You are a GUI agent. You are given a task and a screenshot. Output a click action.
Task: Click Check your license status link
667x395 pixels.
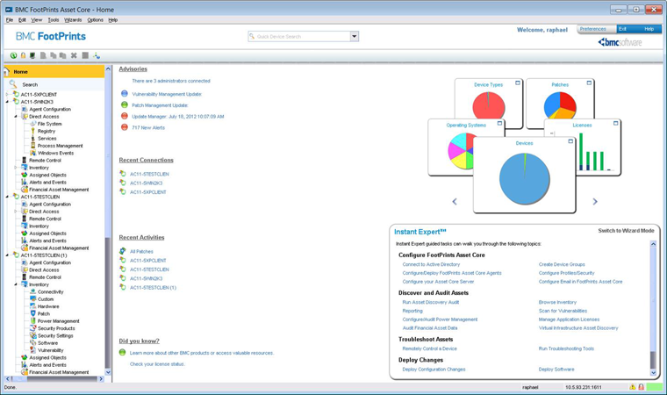[x=157, y=364]
